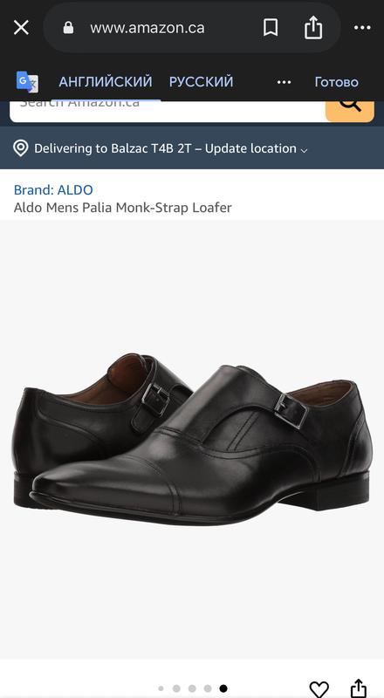384x698 pixels.
Task: Open translate bar more options dots
Action: click(284, 82)
